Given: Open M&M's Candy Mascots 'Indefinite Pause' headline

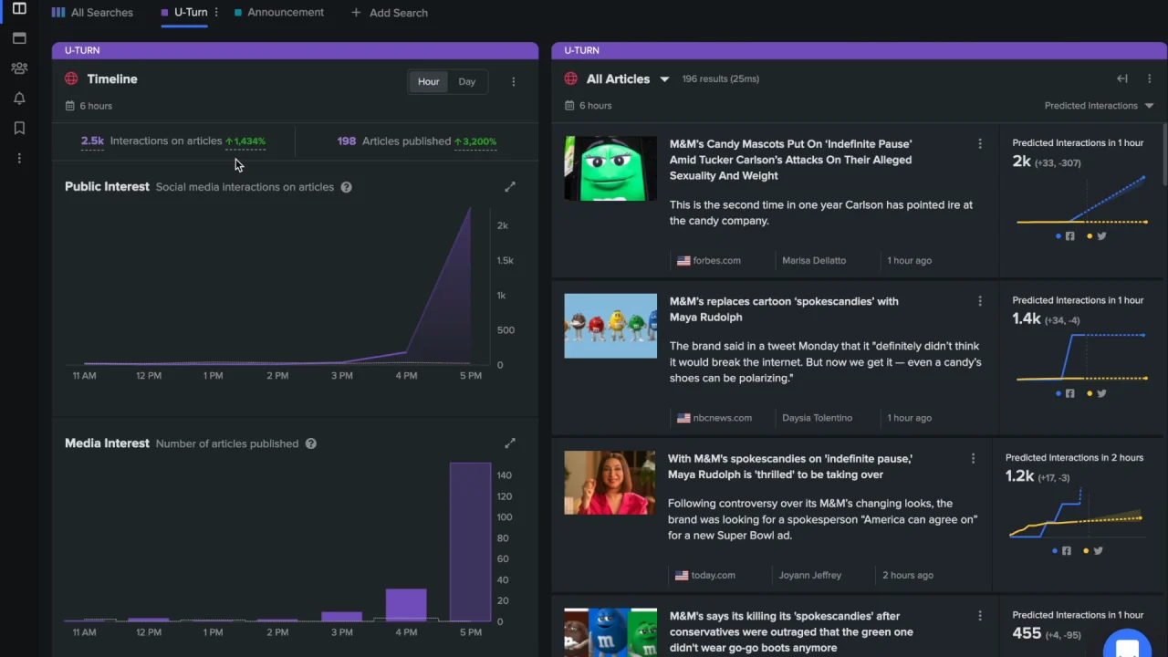Looking at the screenshot, I should 790,160.
